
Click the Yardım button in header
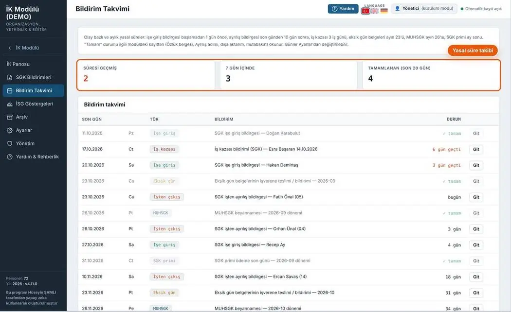point(343,9)
